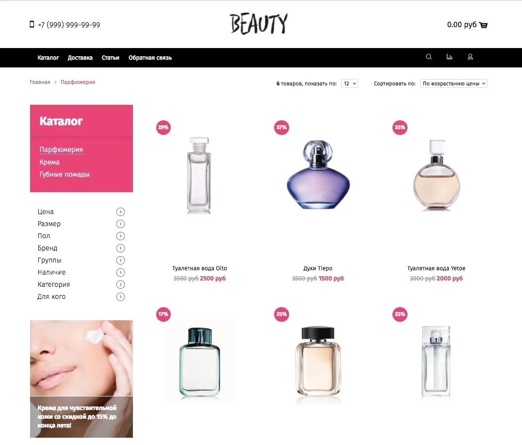
Task: Select the Крема category link
Action: pyautogui.click(x=49, y=162)
